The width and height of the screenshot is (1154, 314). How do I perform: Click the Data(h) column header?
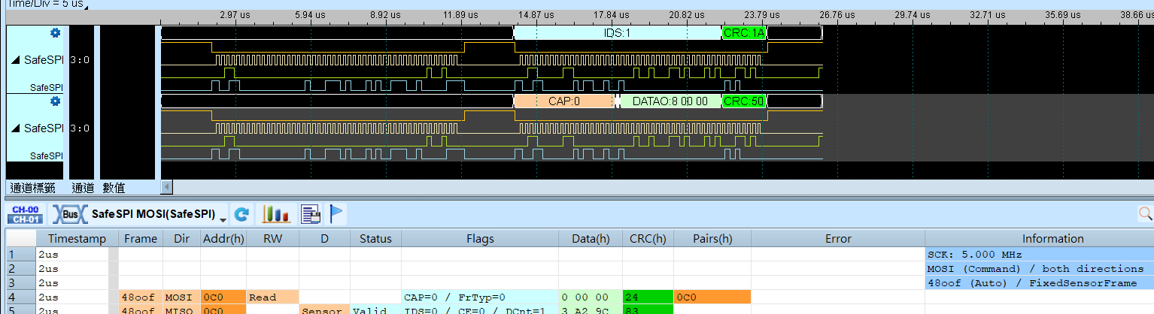(591, 239)
